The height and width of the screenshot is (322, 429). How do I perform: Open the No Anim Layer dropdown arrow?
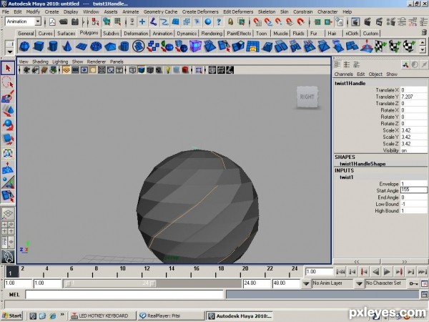(x=306, y=283)
